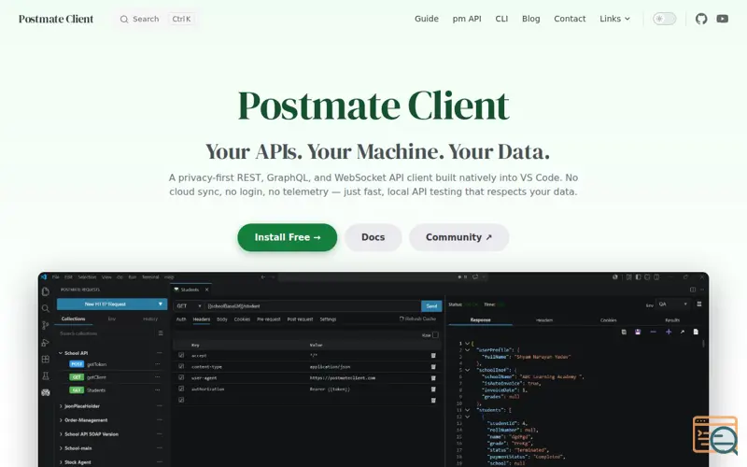Fold the "userProfile" JSON node
747x467 pixels.
[x=468, y=350]
